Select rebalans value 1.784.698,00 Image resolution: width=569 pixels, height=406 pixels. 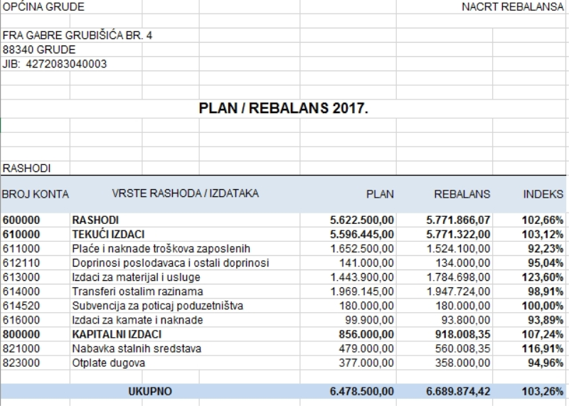458,277
